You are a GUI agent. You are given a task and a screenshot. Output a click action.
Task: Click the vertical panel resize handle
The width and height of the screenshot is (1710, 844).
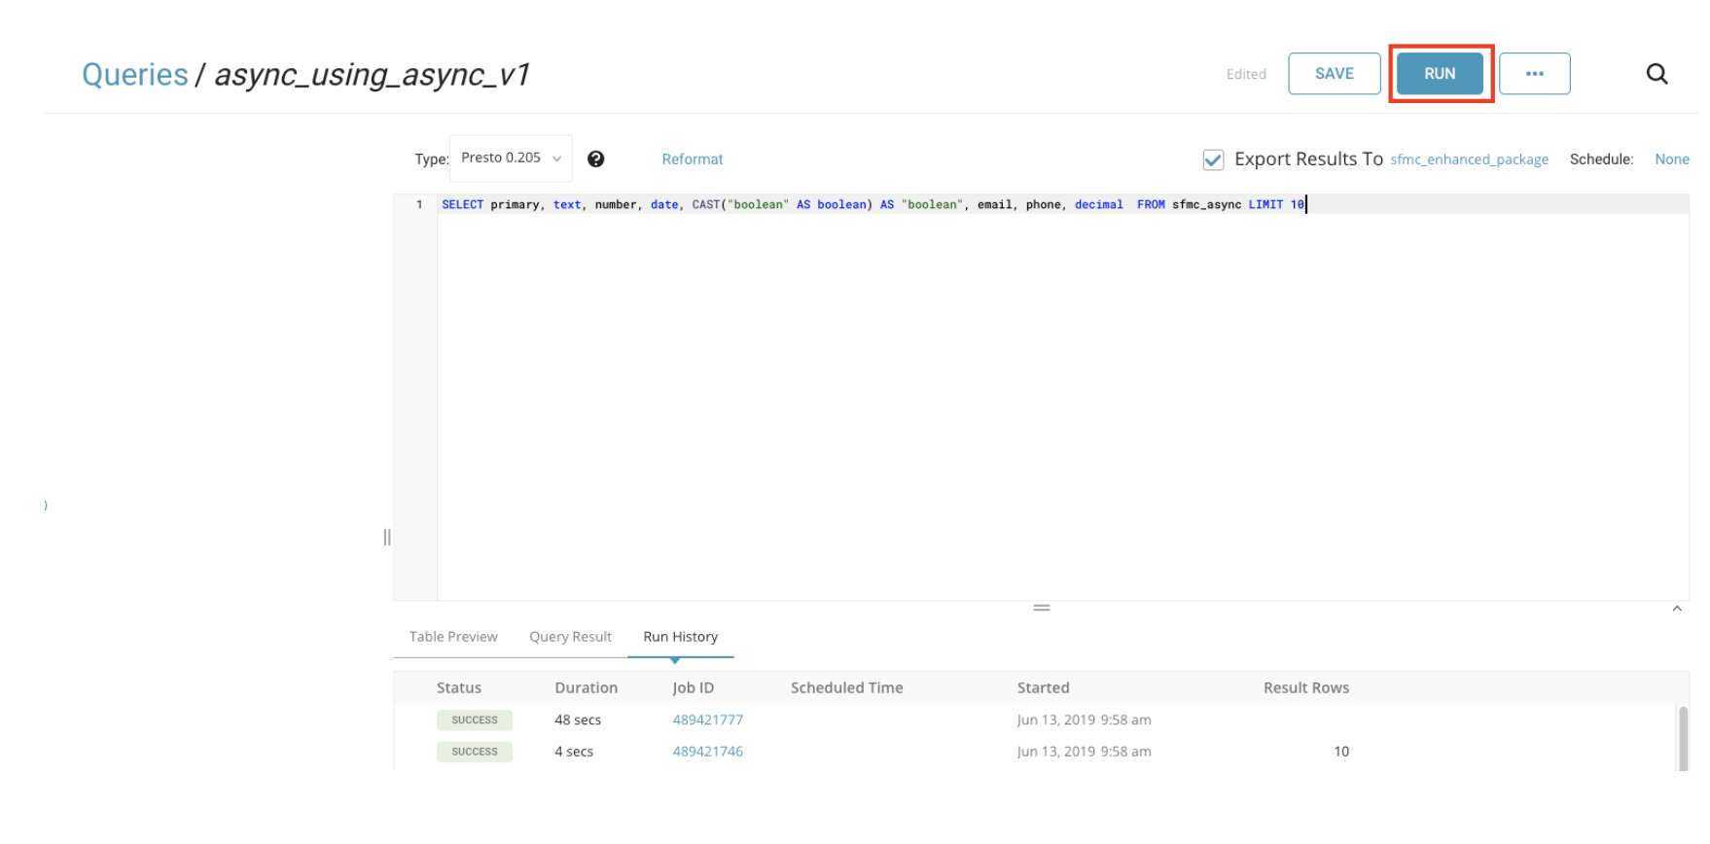[x=387, y=537]
